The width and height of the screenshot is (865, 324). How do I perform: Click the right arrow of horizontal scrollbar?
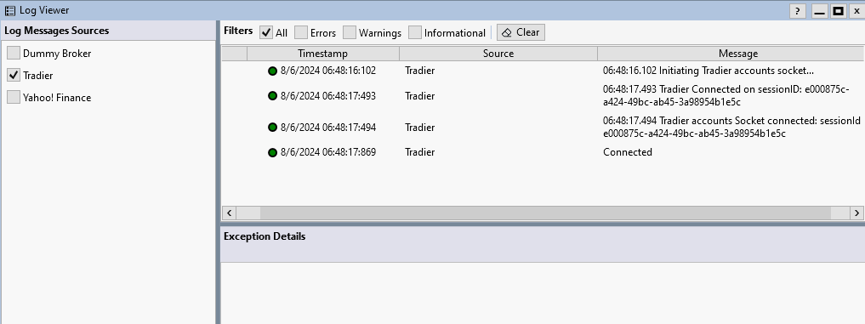[x=856, y=213]
